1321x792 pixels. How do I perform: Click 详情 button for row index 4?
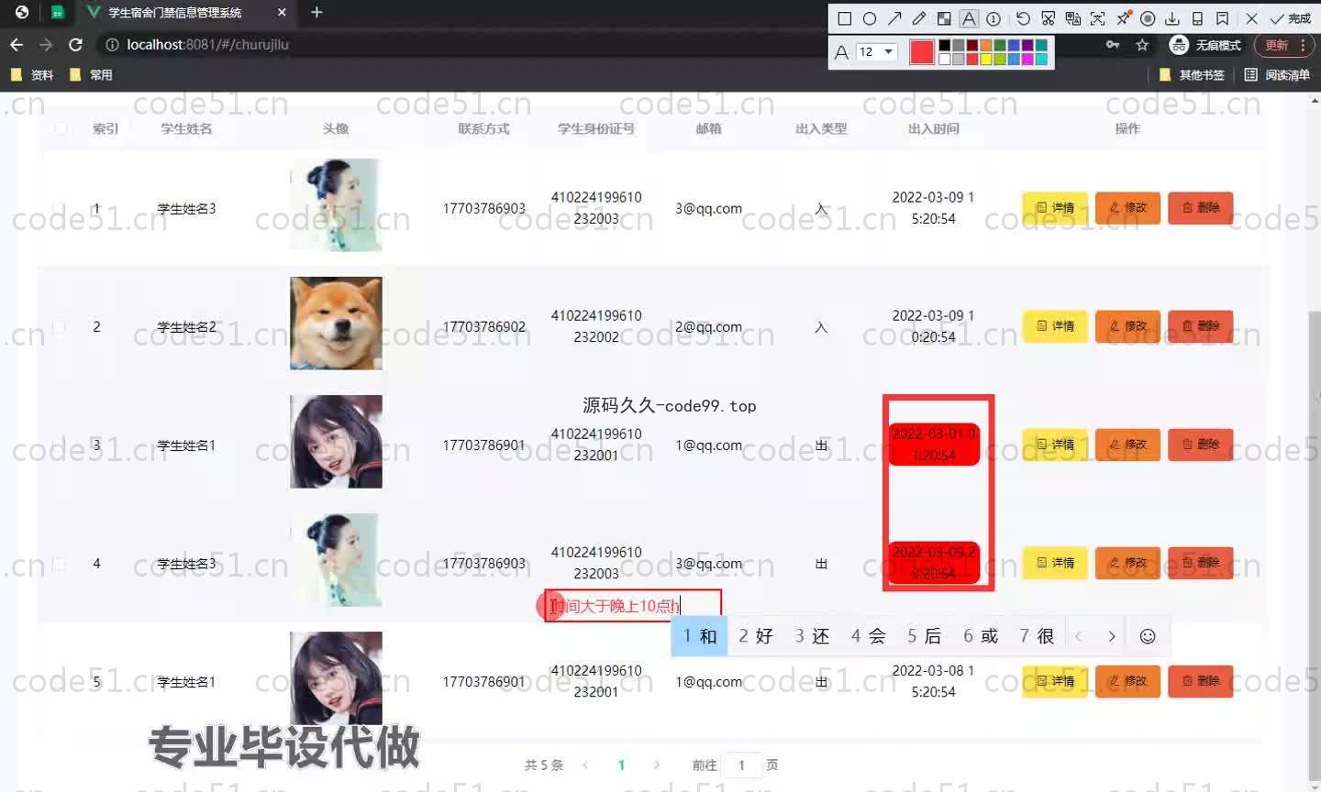1055,563
